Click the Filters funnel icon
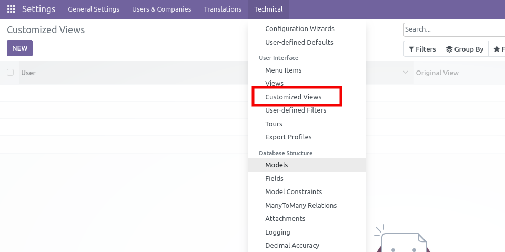The width and height of the screenshot is (505, 252). [x=411, y=49]
